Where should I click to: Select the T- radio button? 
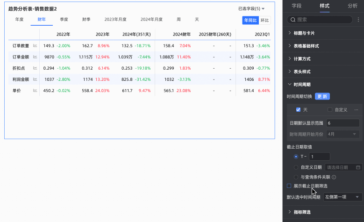(296, 157)
